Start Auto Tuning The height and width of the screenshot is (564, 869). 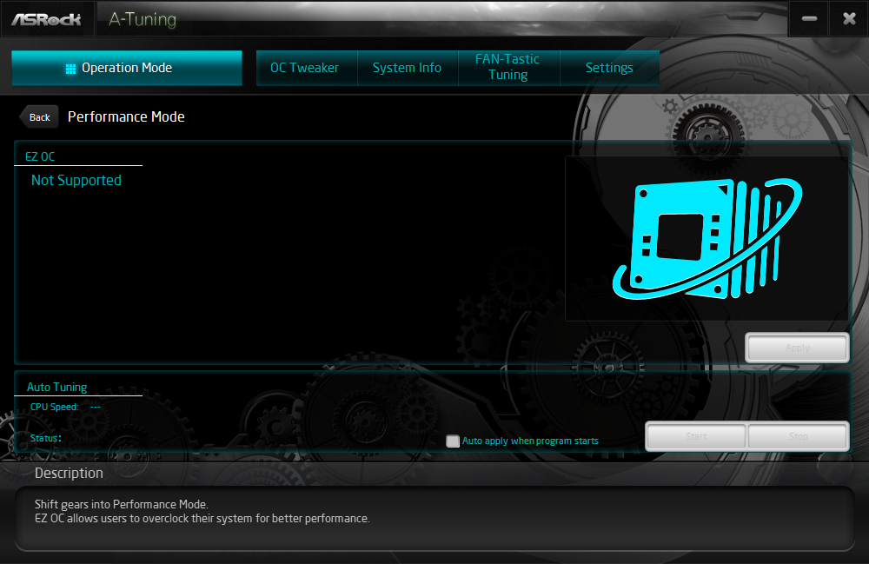click(x=696, y=436)
